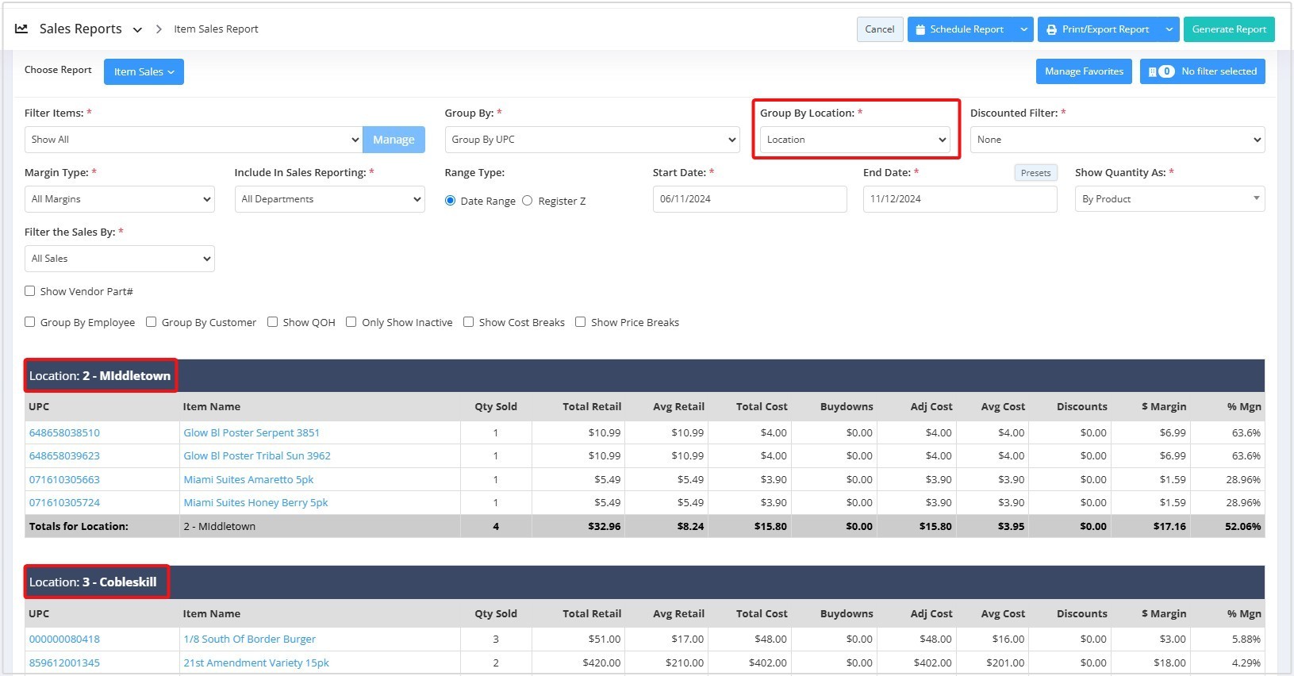
Task: Open UPC 859612001345 link
Action: (64, 663)
